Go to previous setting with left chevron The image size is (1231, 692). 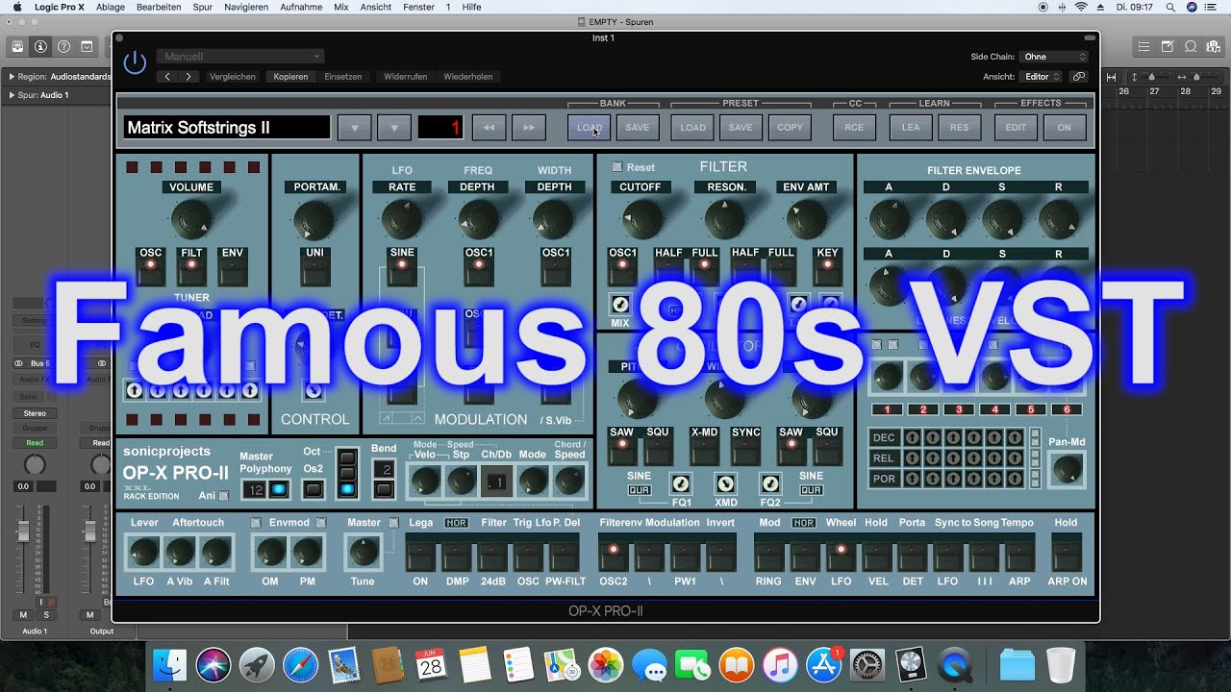(x=168, y=76)
